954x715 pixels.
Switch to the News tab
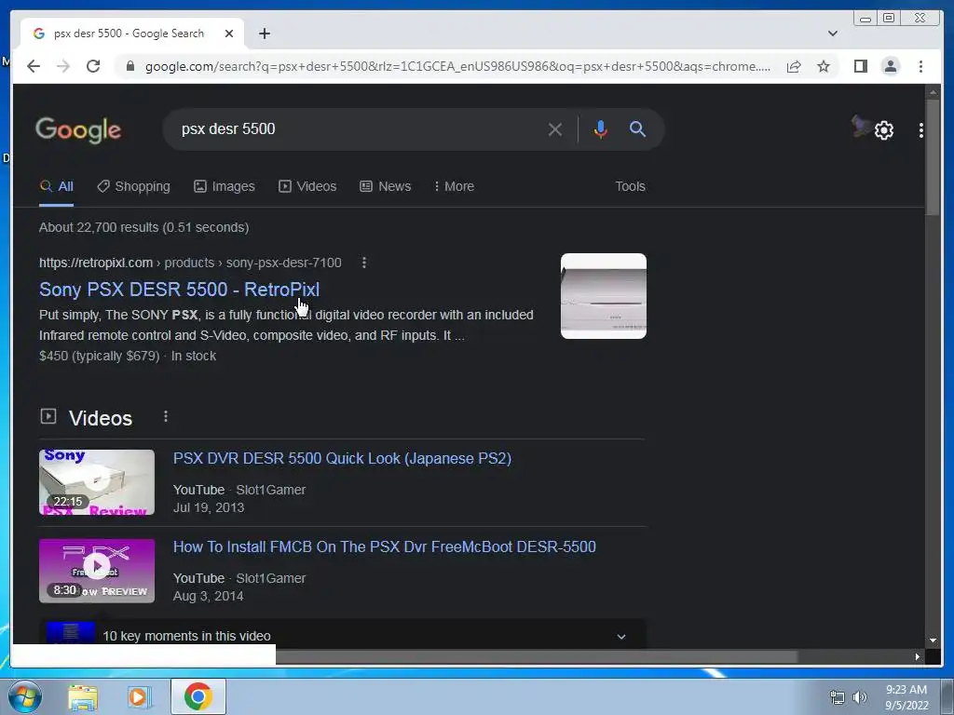pyautogui.click(x=385, y=186)
